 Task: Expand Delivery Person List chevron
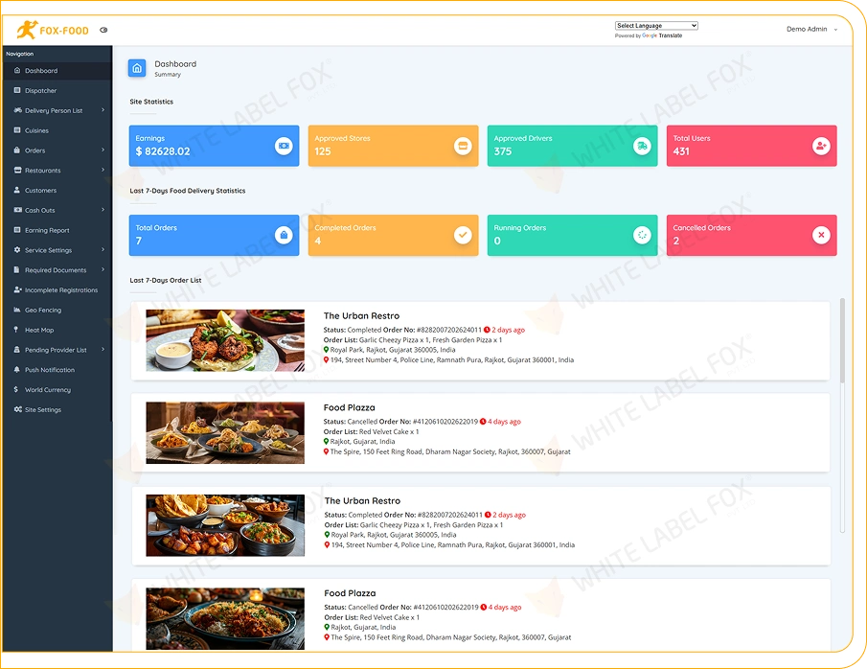(x=103, y=110)
